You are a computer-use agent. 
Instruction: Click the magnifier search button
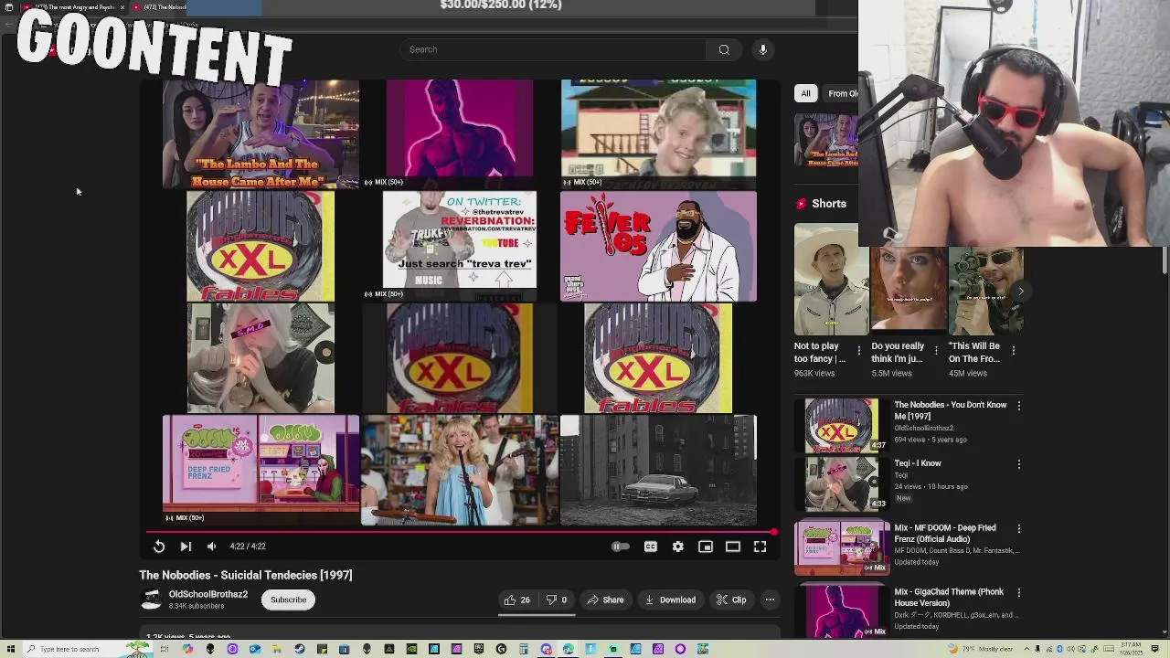pyautogui.click(x=724, y=49)
